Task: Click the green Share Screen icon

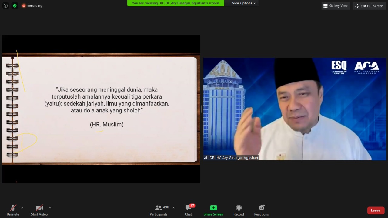Action: point(213,208)
